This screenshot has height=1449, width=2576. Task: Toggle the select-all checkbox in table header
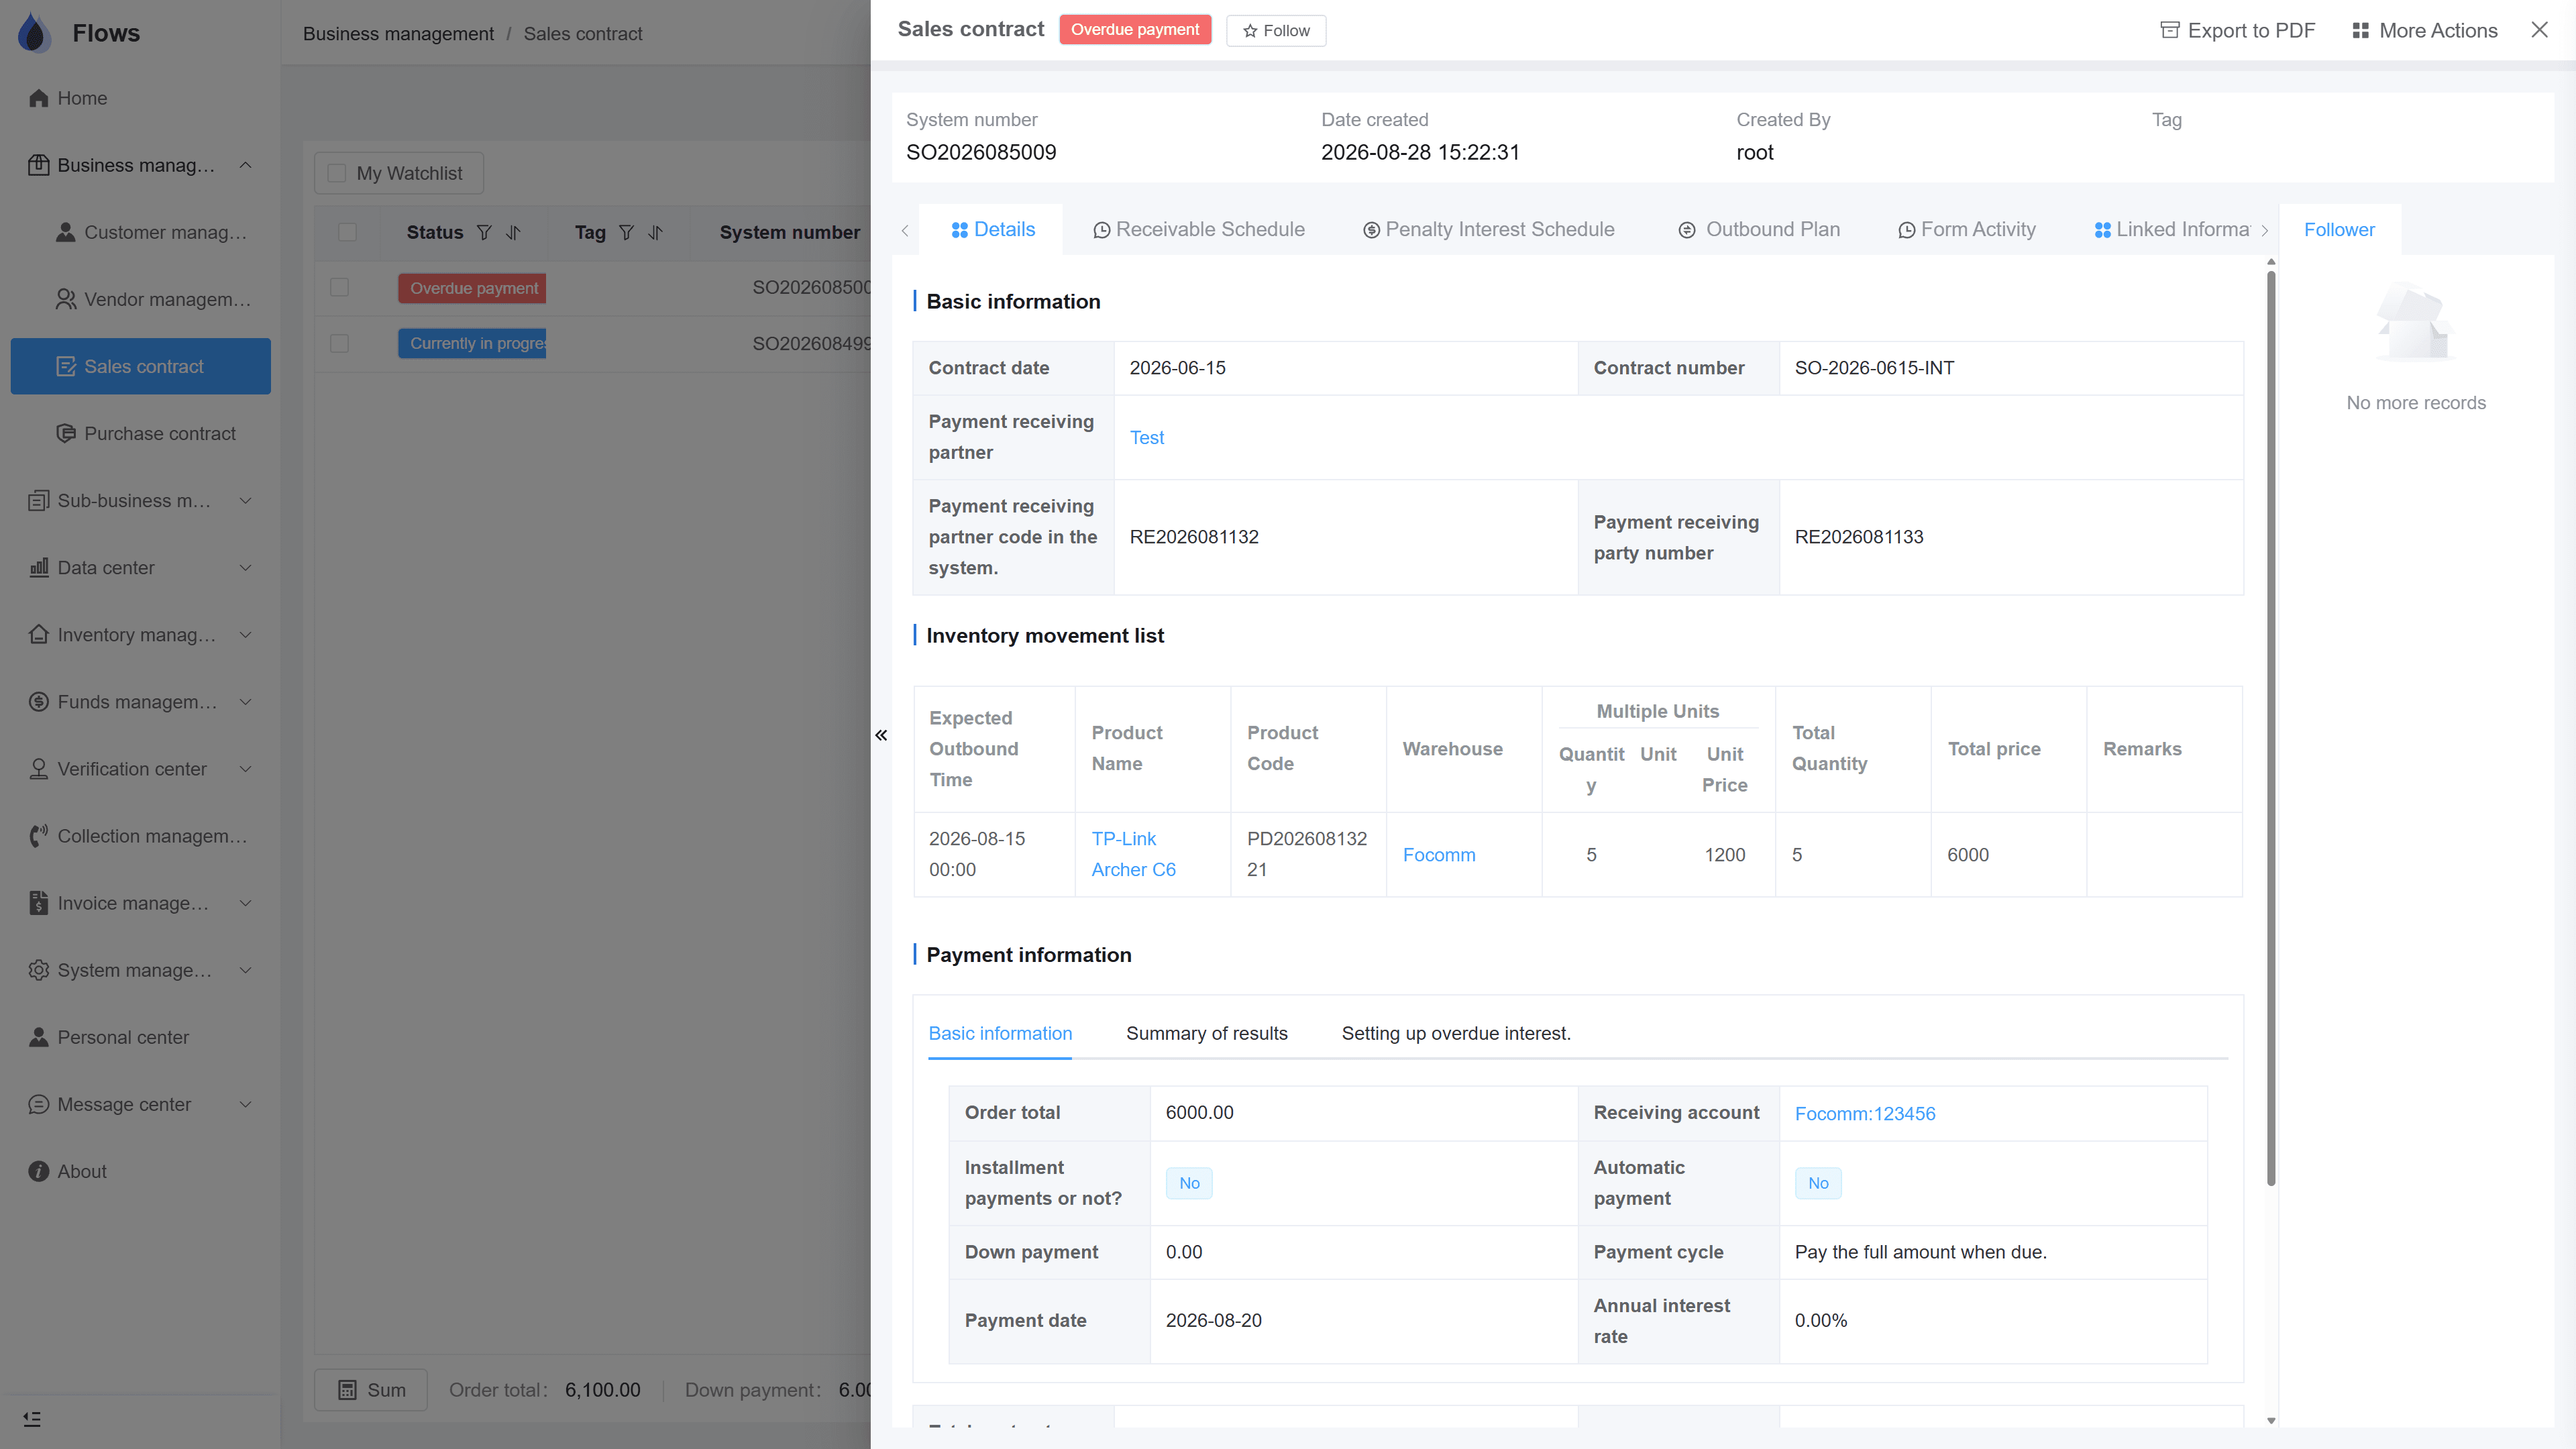click(x=347, y=232)
